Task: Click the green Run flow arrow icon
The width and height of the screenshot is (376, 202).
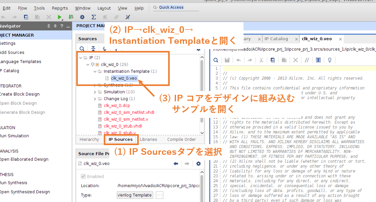Action: (x=59, y=17)
